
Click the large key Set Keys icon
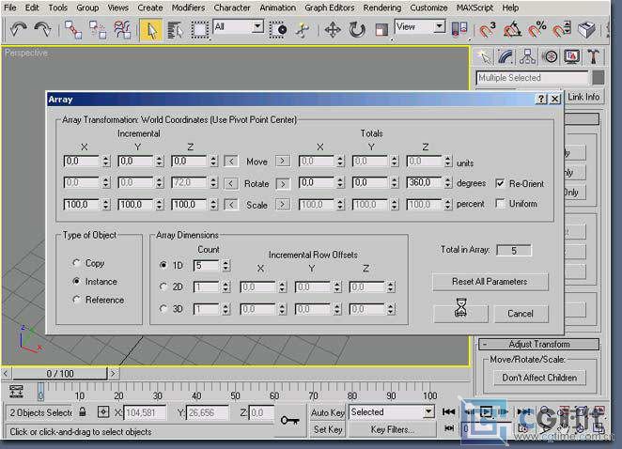(289, 420)
